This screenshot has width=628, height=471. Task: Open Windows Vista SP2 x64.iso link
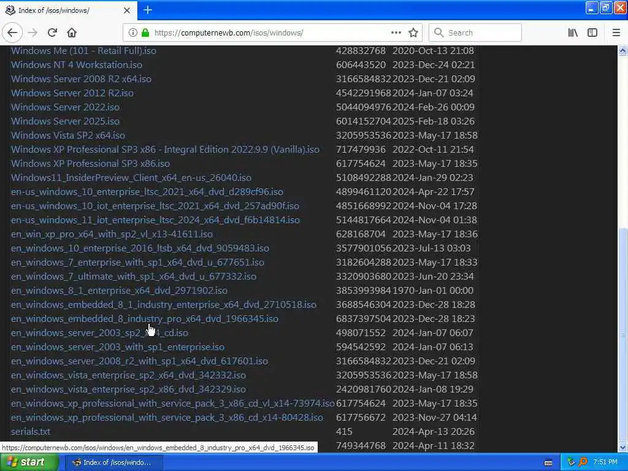pos(68,136)
